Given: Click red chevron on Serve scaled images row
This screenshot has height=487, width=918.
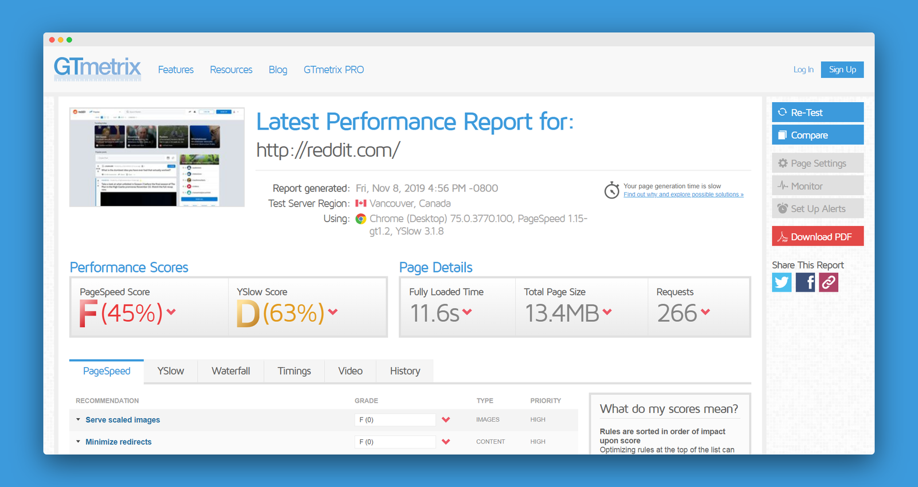Looking at the screenshot, I should (446, 420).
